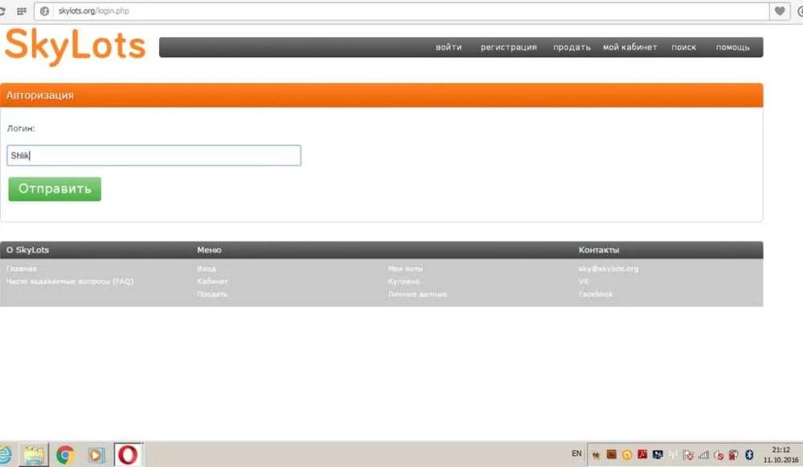Click the Opera icon in the taskbar
This screenshot has width=803, height=467.
coord(128,455)
